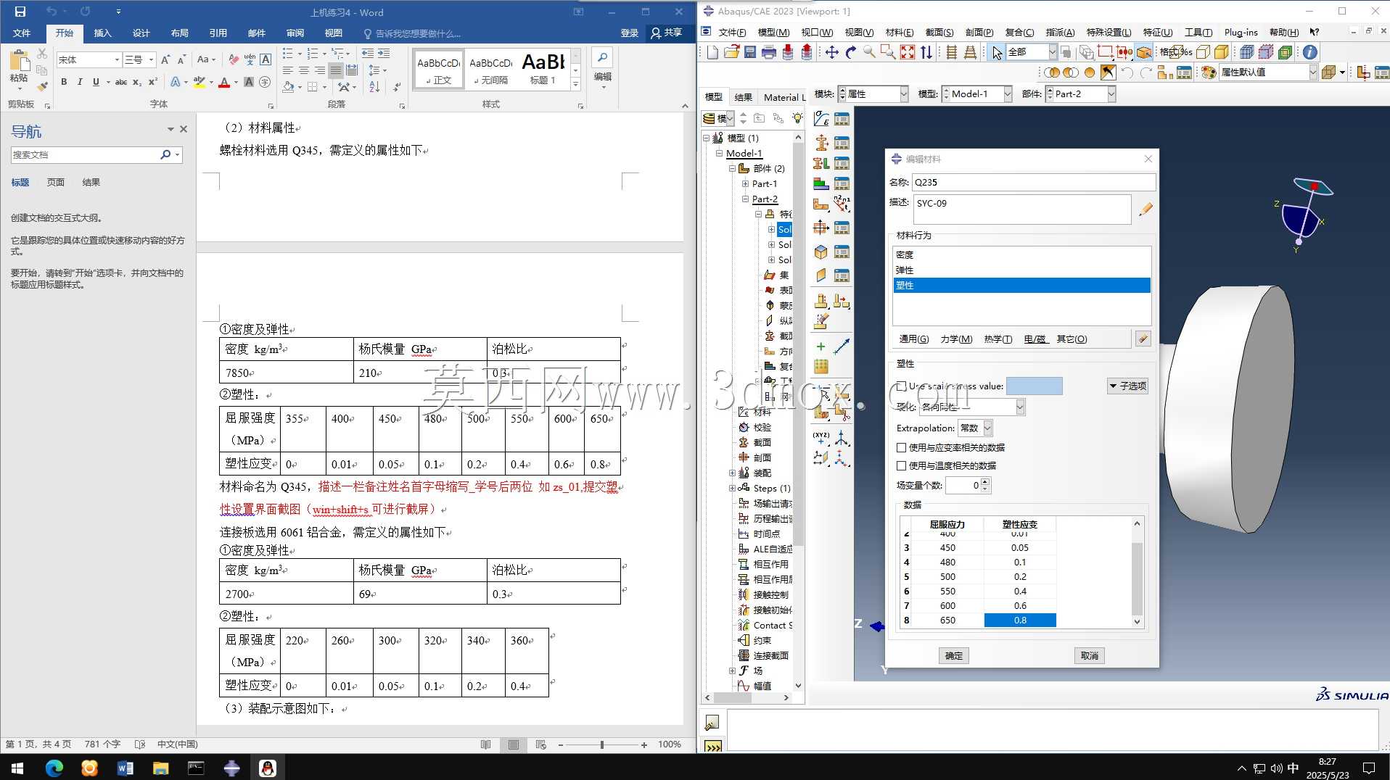Click the Word 登录 sign-in link
The height and width of the screenshot is (780, 1390).
coord(629,33)
